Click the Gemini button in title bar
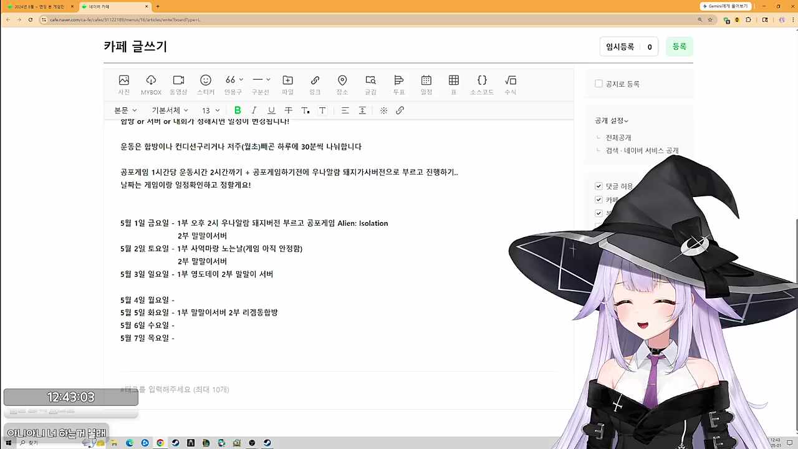This screenshot has width=798, height=449. coord(725,6)
